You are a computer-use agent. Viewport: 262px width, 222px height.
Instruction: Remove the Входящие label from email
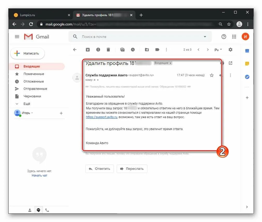(x=170, y=63)
